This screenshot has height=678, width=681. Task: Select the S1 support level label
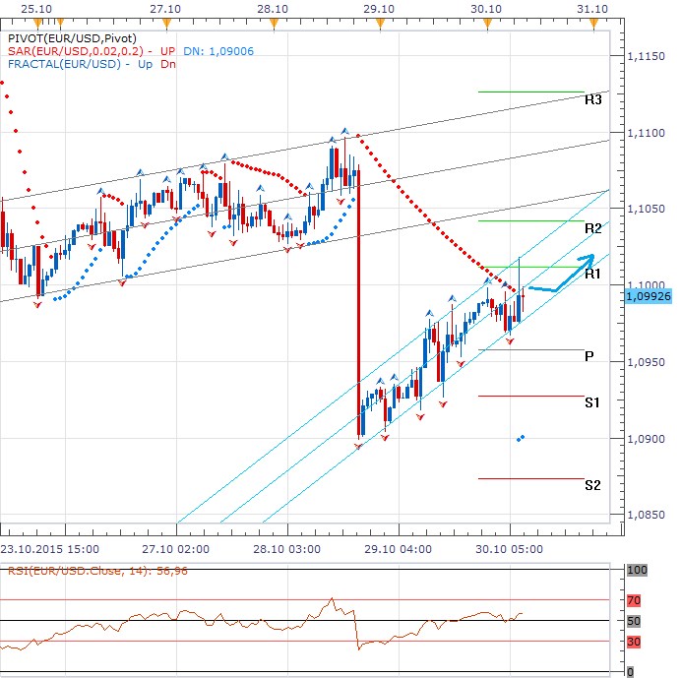click(592, 402)
